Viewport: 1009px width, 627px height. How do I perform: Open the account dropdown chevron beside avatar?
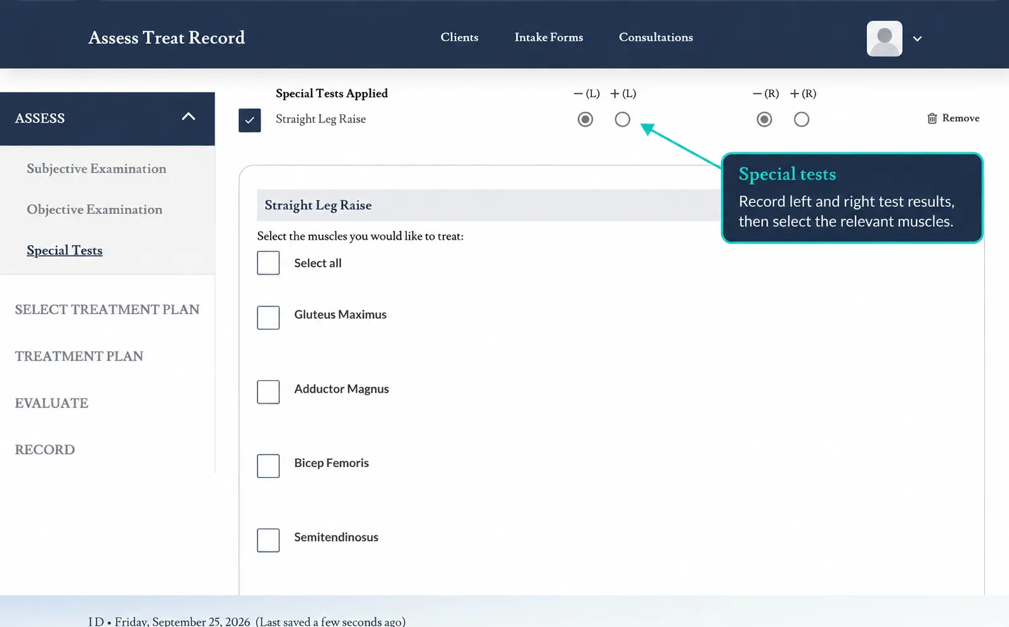coord(917,39)
